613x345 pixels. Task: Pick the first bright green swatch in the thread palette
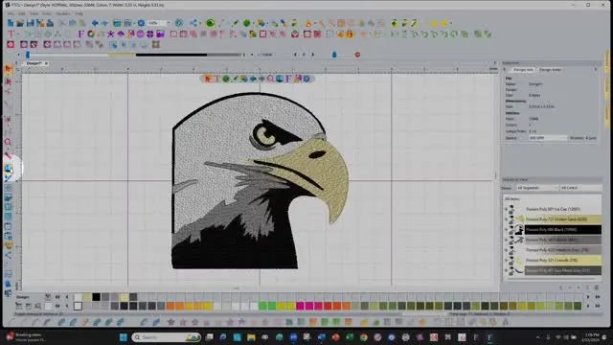pos(263,306)
